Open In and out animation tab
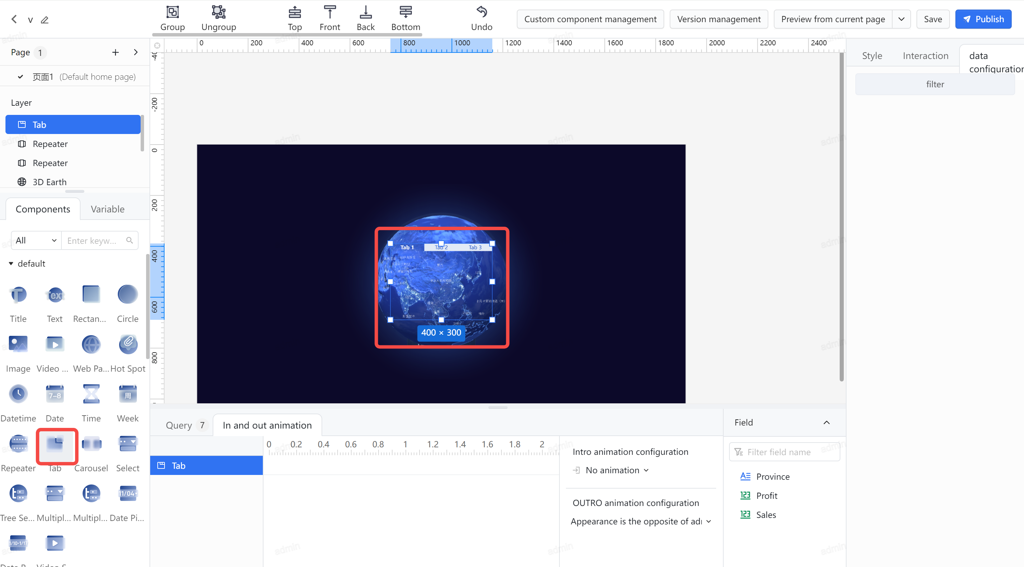This screenshot has width=1024, height=567. coord(267,425)
